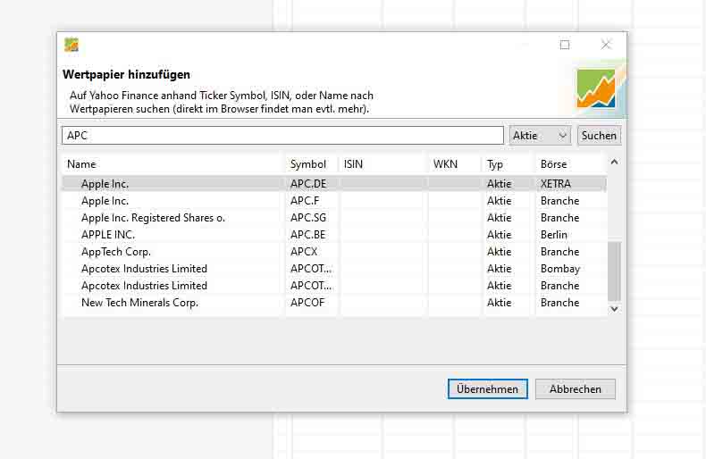The image size is (706, 459).
Task: Click the chart logo in dialog header
Action: click(596, 88)
